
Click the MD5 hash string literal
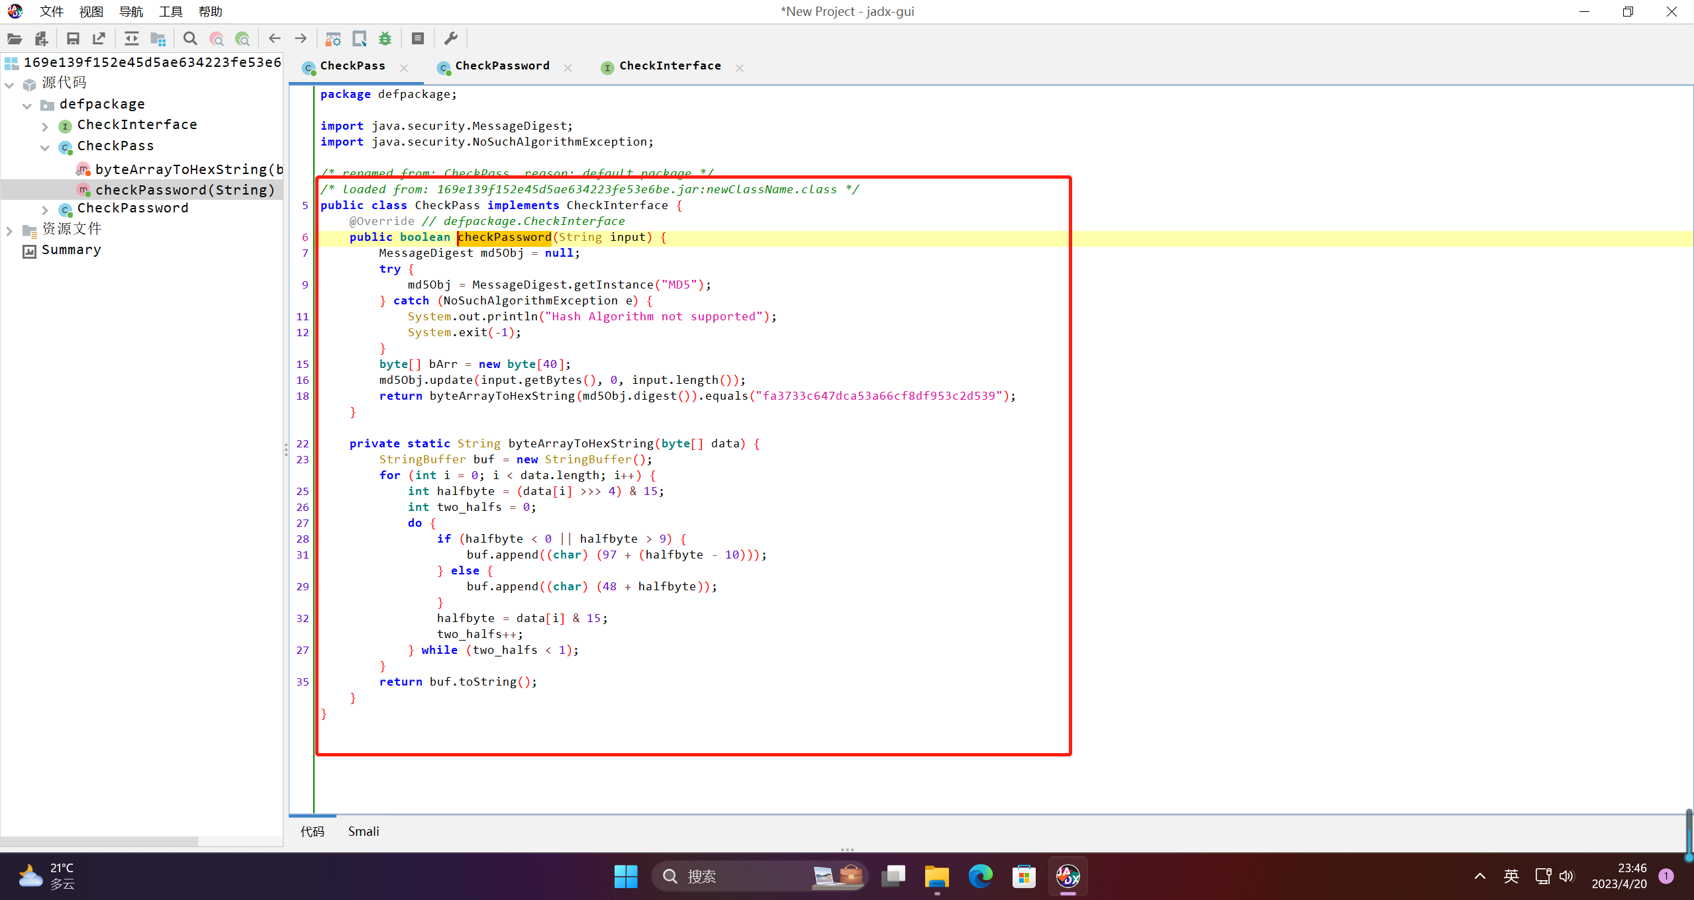coord(879,396)
